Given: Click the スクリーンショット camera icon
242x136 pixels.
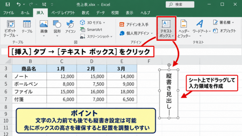Looking at the screenshot, I should pyautogui.click(x=82, y=36).
